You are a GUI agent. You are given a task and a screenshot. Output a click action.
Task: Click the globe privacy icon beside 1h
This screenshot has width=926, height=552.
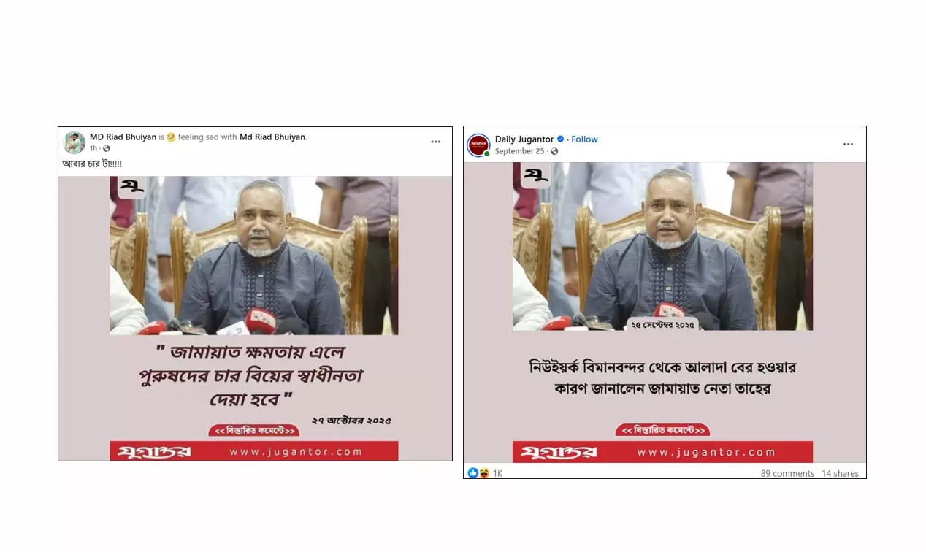point(106,148)
